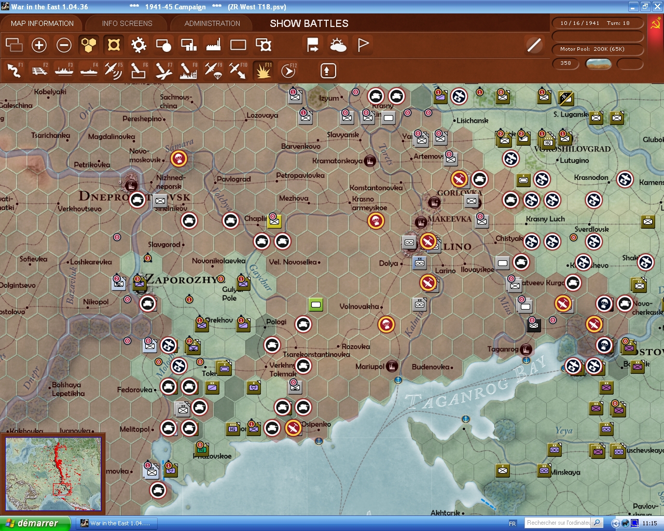The width and height of the screenshot is (664, 531).
Task: Click the date and Turn 18 box
Action: pyautogui.click(x=598, y=23)
